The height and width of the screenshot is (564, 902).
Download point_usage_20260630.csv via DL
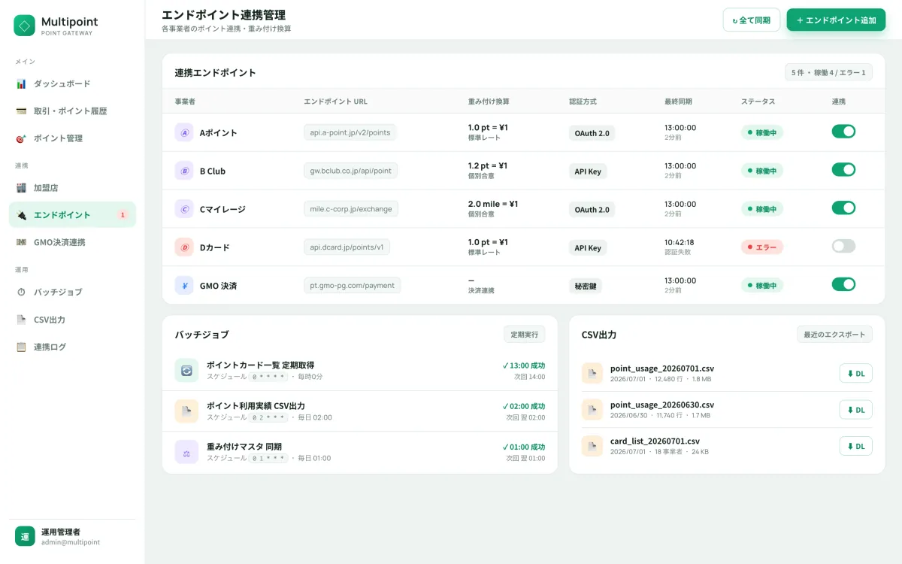pyautogui.click(x=856, y=410)
